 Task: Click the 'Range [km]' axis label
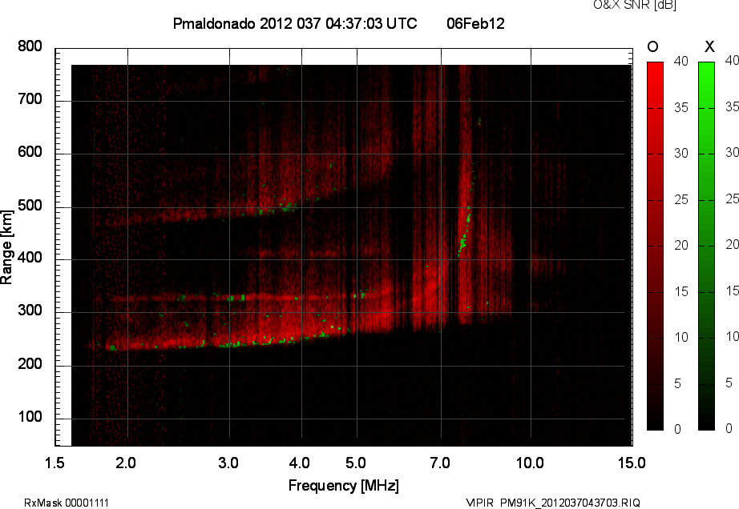(6, 246)
